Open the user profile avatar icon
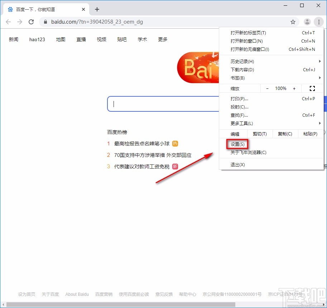This screenshot has width=327, height=308. point(307,22)
